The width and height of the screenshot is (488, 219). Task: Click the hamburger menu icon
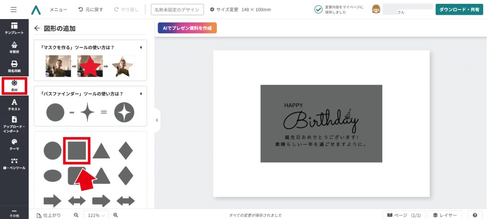point(13,10)
